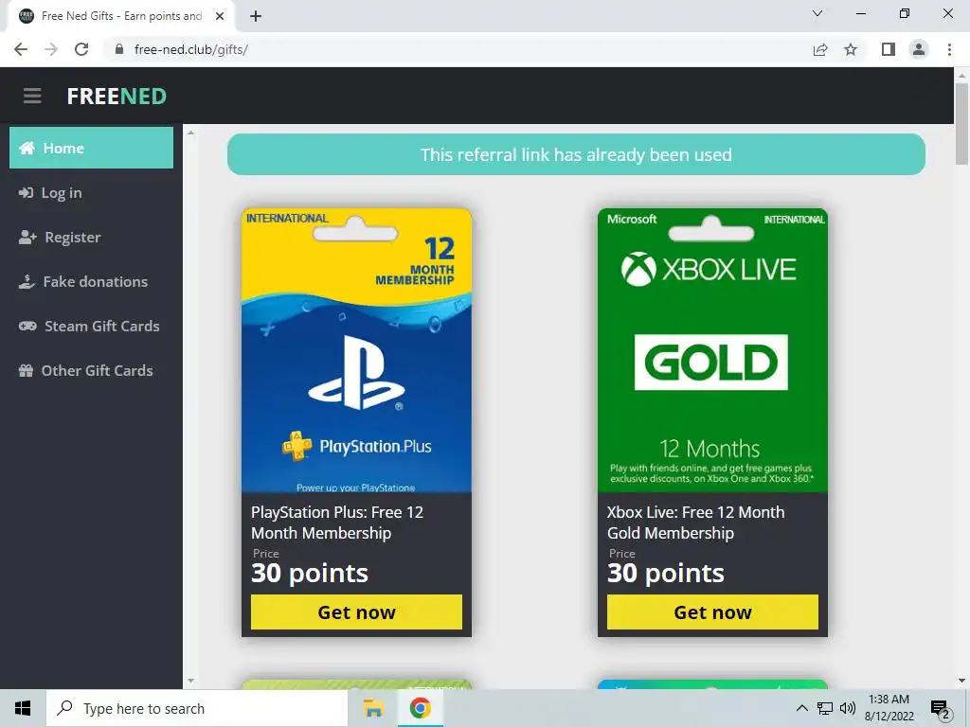Screen dimensions: 970x727
Task: Click the browser forward arrow
Action: [51, 49]
